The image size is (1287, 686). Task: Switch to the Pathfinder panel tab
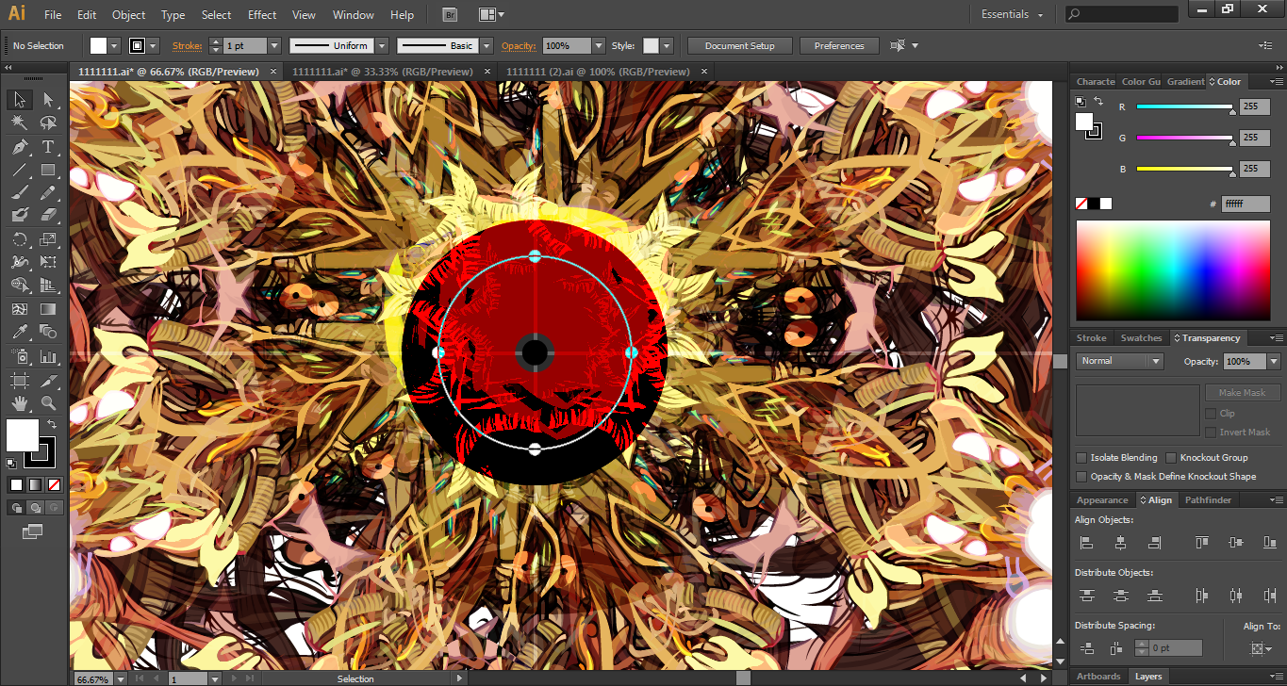[1208, 500]
